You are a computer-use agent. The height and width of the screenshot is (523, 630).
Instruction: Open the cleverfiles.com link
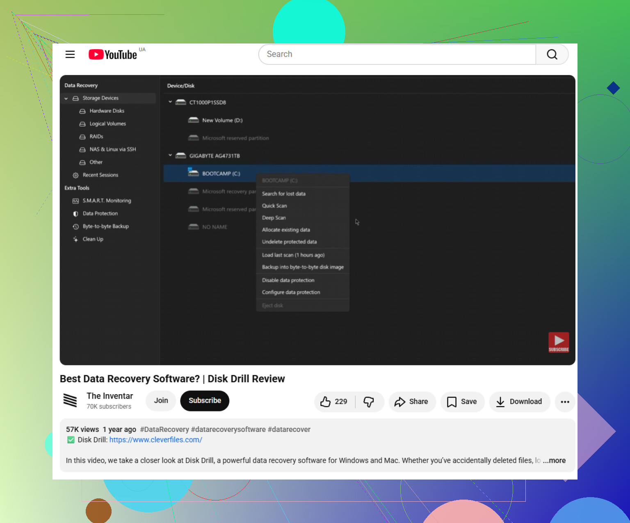pyautogui.click(x=155, y=440)
